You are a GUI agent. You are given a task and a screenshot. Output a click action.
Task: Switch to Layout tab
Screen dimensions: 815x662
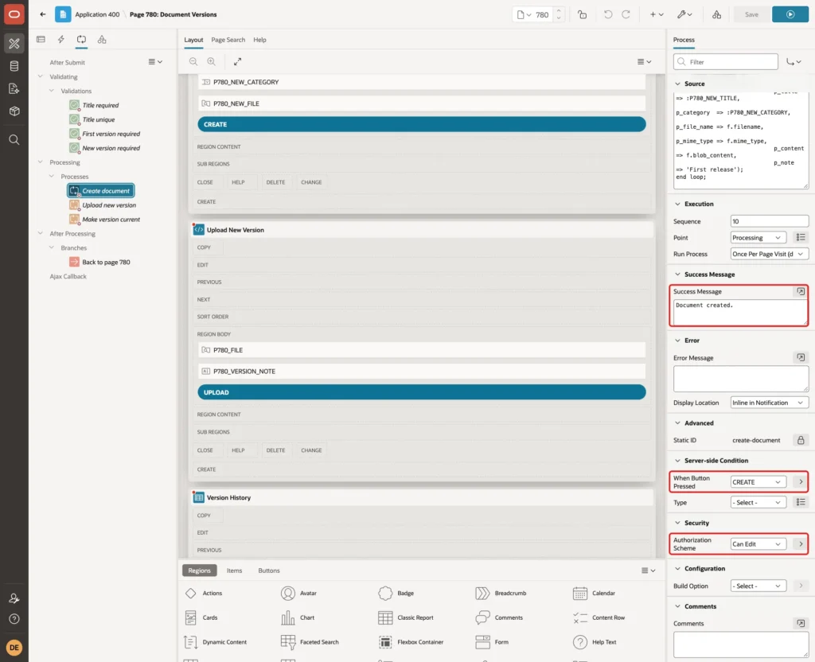coord(193,40)
